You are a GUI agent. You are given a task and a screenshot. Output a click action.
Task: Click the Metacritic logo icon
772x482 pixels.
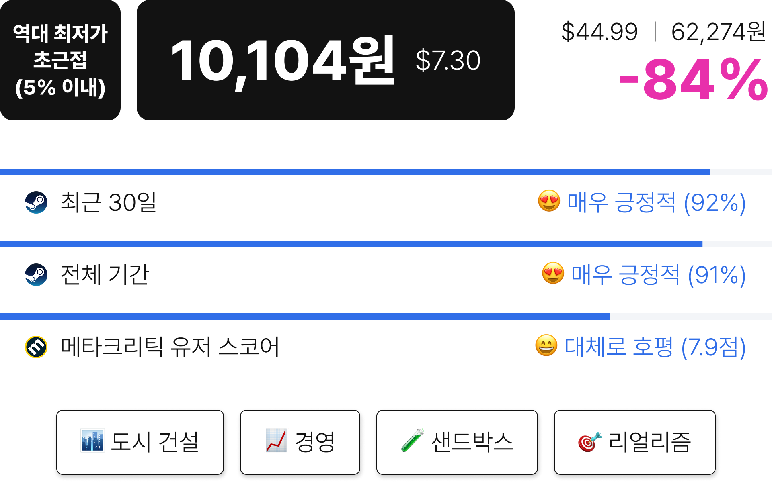(36, 347)
